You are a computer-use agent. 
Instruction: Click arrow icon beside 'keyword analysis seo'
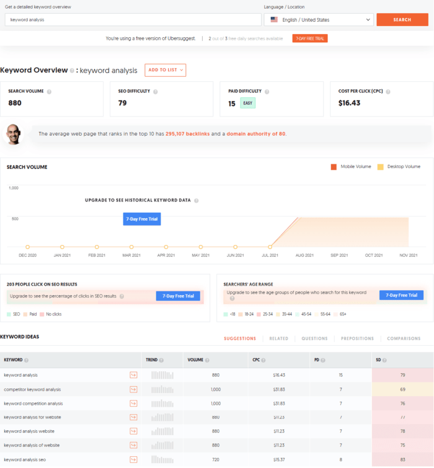coord(133,459)
